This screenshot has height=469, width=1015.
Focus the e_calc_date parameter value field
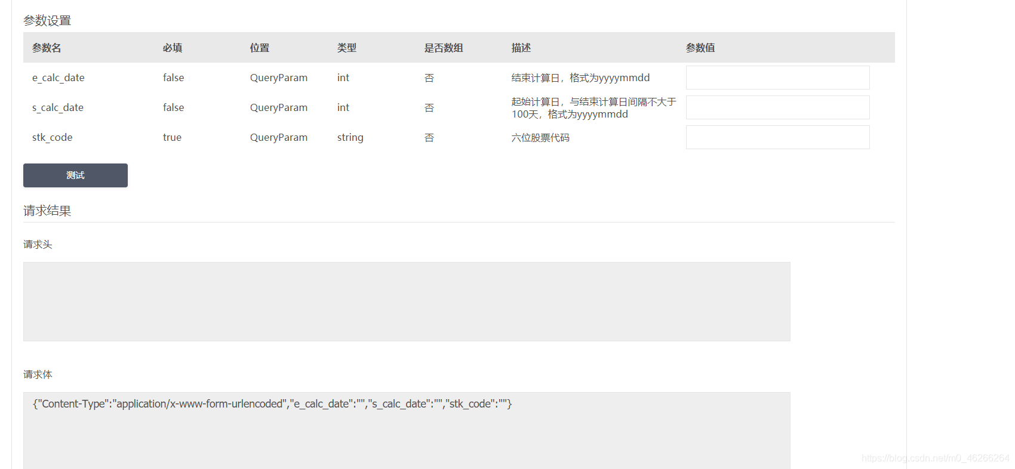[x=777, y=78]
